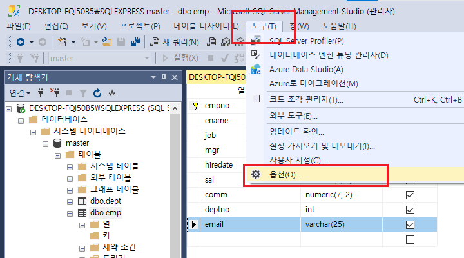Open 외부 도구(E)... menu entry
The width and height of the screenshot is (464, 258).
pyautogui.click(x=293, y=115)
